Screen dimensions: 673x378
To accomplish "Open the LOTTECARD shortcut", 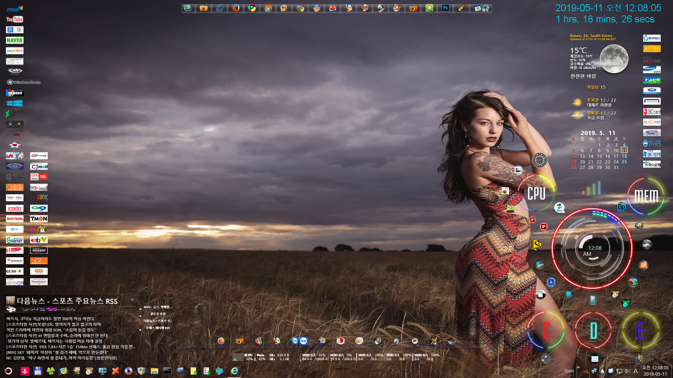I will (652, 59).
